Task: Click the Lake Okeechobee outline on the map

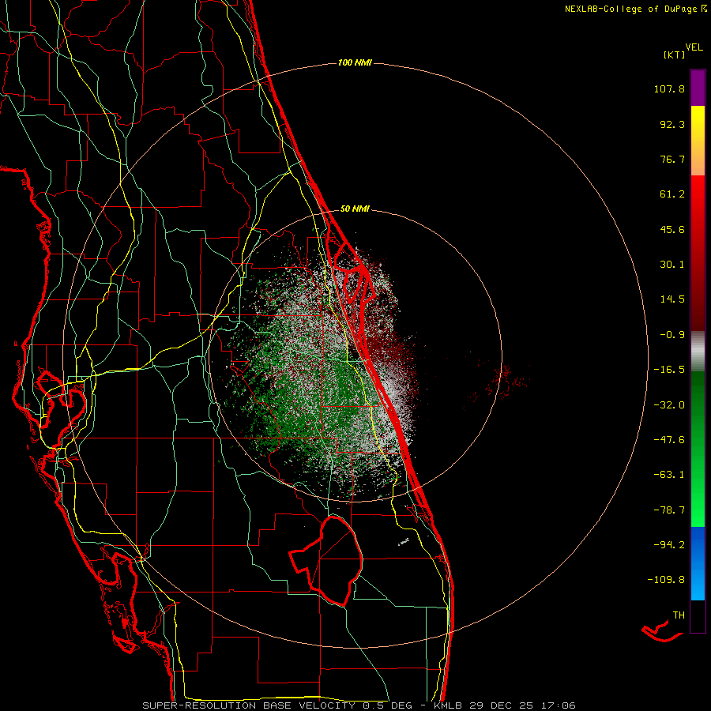Action: point(327,560)
